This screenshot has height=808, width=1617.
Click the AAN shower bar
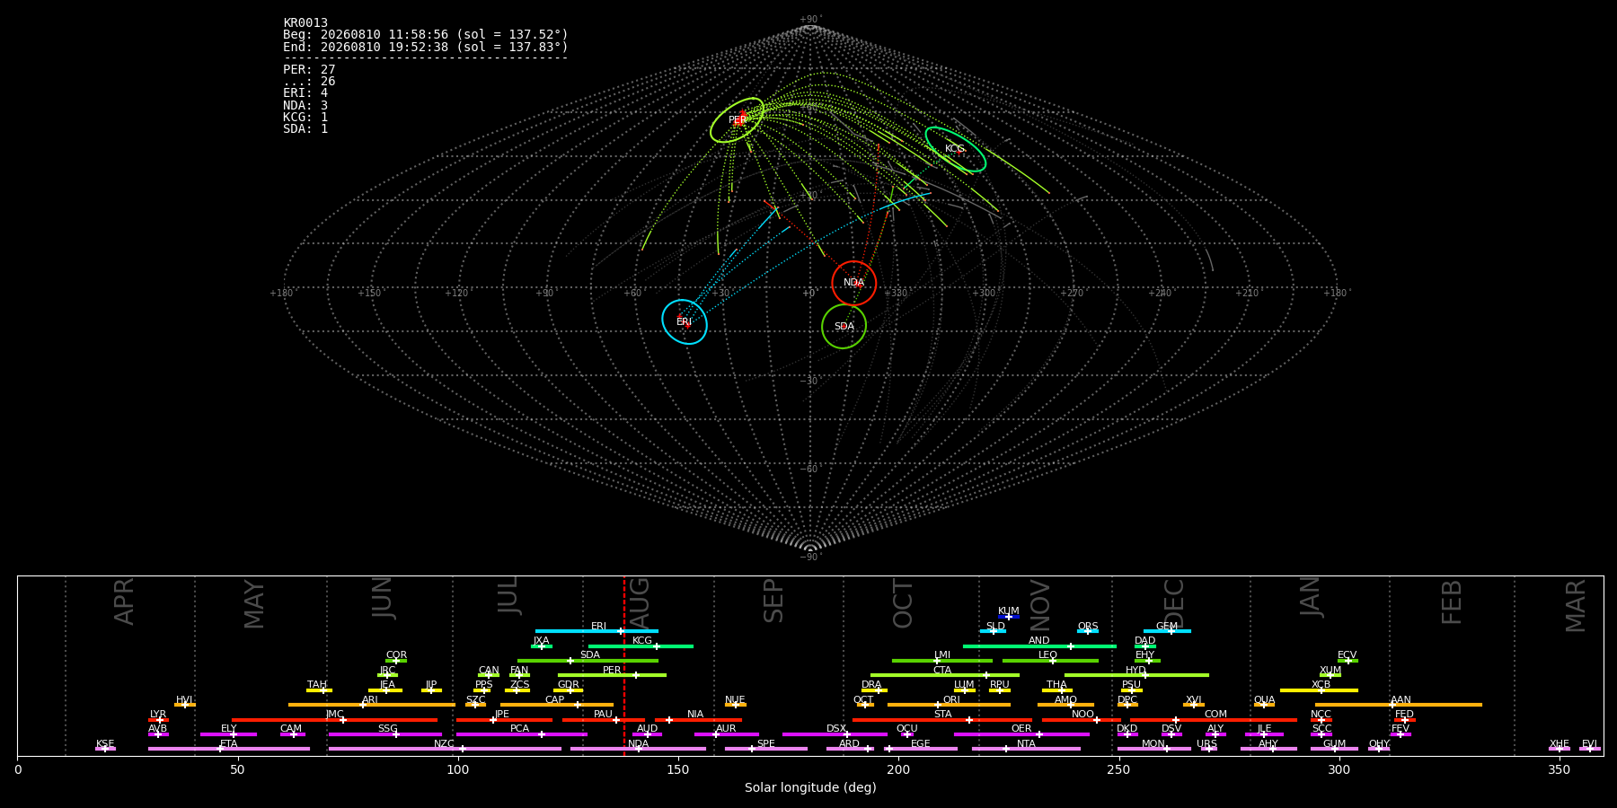[x=1399, y=705]
